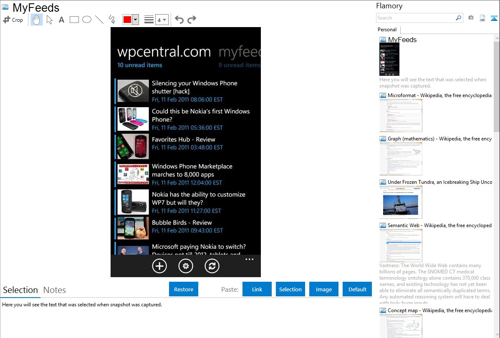The width and height of the screenshot is (500, 338).
Task: Click the search magnifier icon
Action: coord(459,18)
